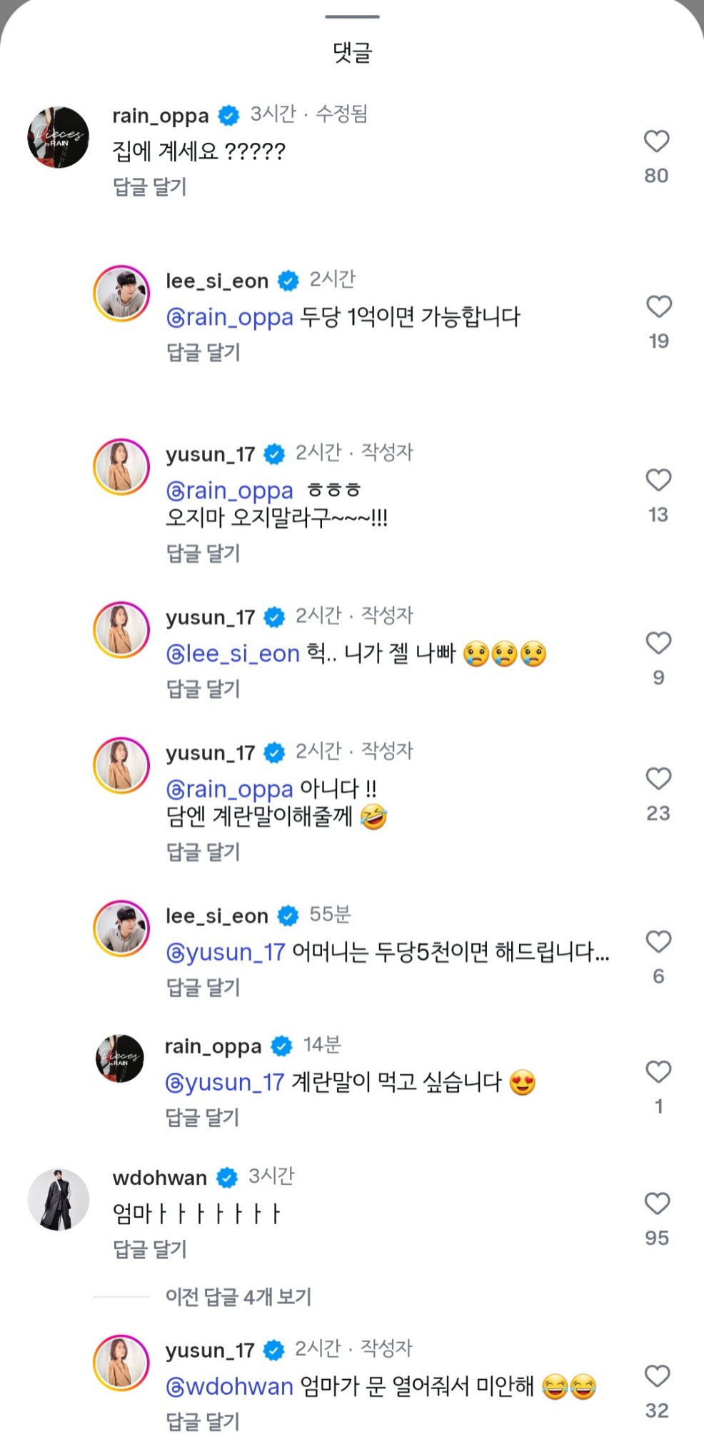Open the @lee_si_eon mention link

pos(233,654)
